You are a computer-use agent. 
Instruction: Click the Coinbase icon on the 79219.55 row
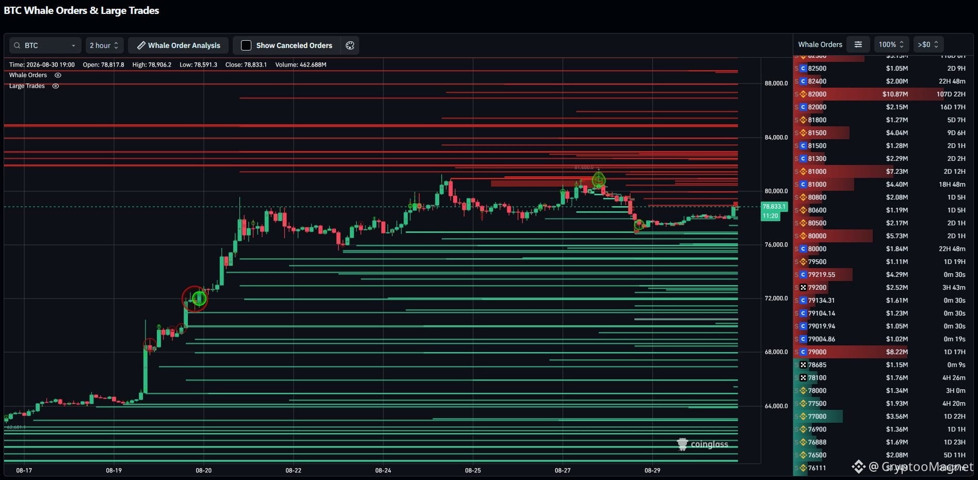pos(803,275)
